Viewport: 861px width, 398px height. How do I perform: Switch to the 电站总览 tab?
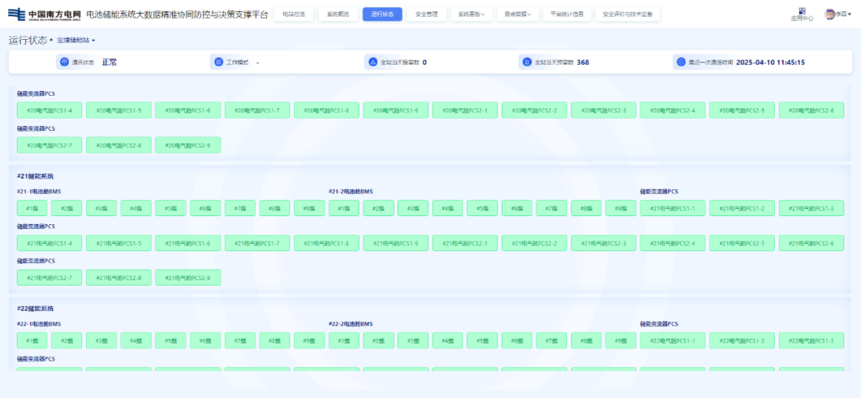point(293,14)
